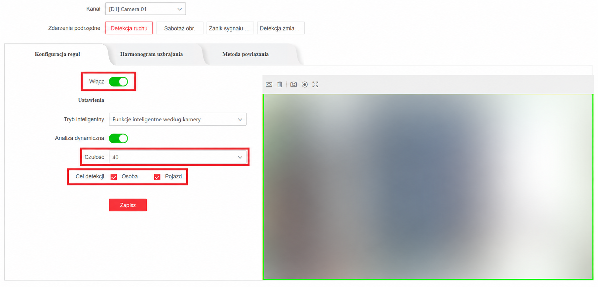Switch to Metoda powiązania tab
The height and width of the screenshot is (287, 598).
245,54
